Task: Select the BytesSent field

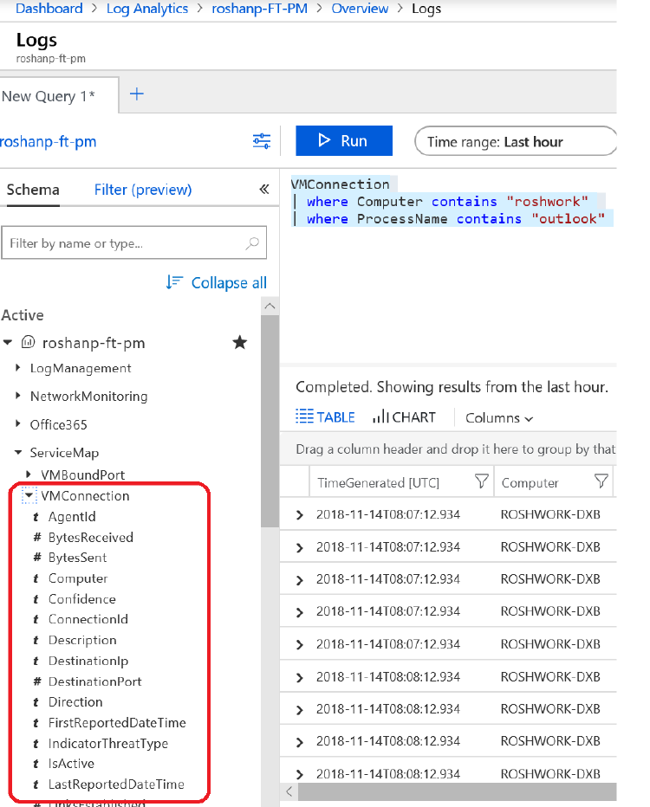Action: click(x=77, y=558)
